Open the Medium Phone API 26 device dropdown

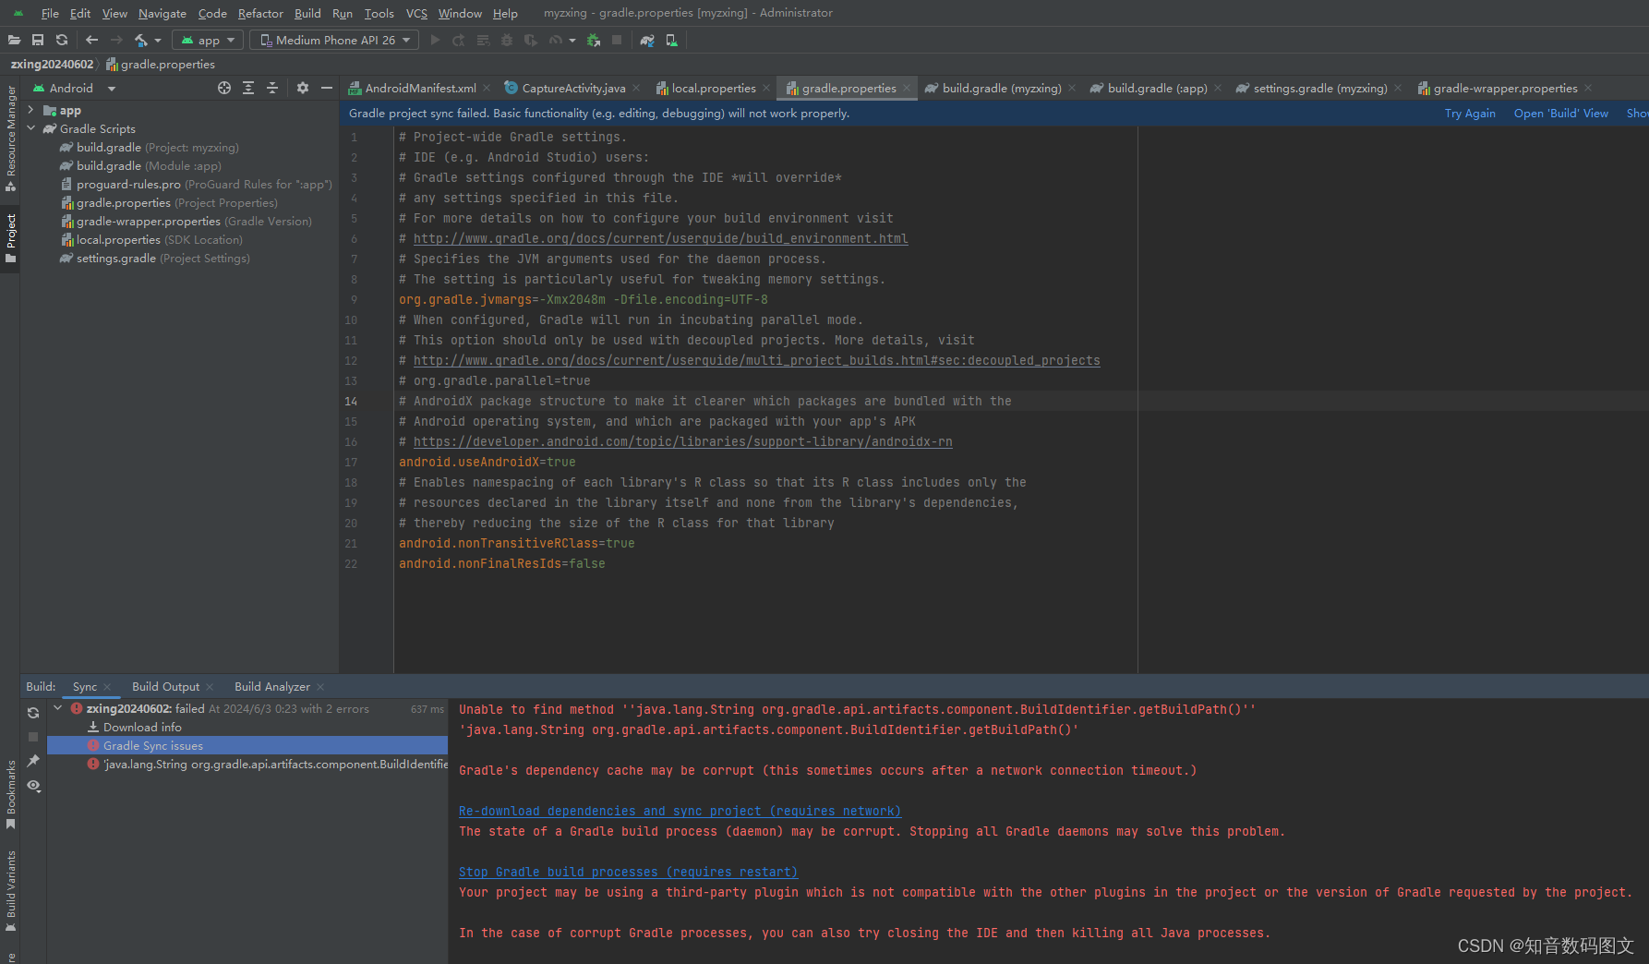pyautogui.click(x=333, y=40)
